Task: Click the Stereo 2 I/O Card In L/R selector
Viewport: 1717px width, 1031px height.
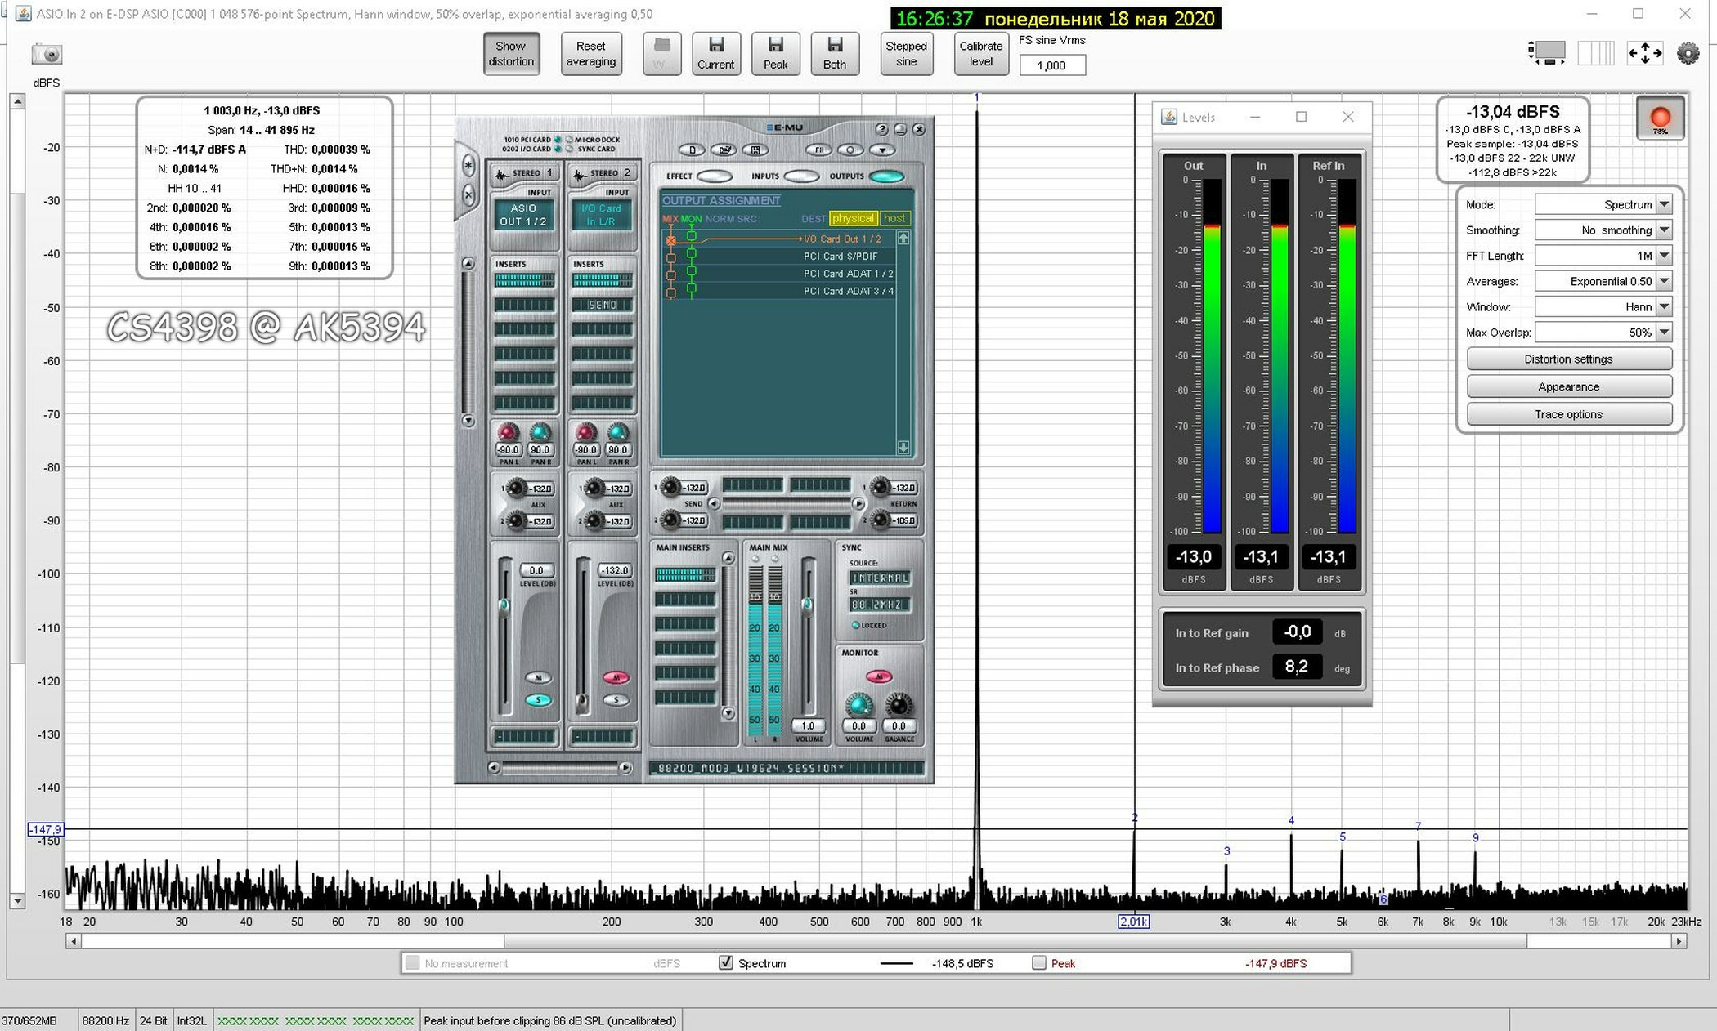Action: [x=602, y=215]
